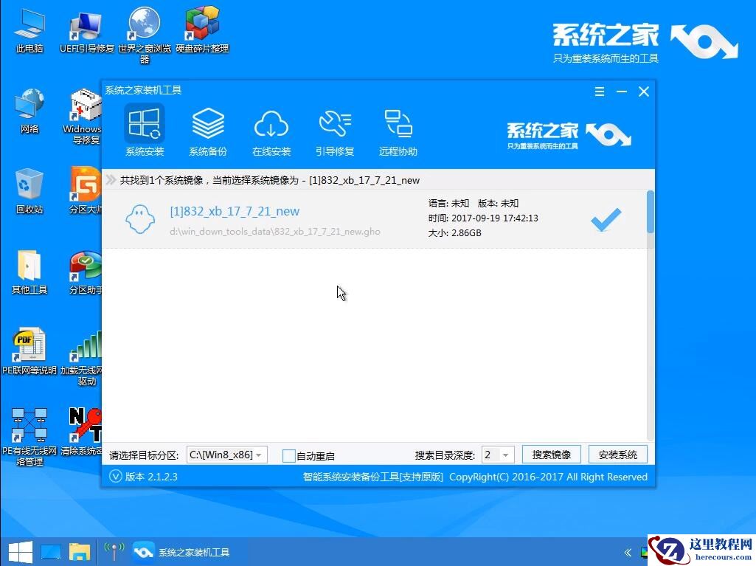The height and width of the screenshot is (566, 756).
Task: Open the 世界之窗浏览器 browser on the desktop
Action: click(x=144, y=22)
